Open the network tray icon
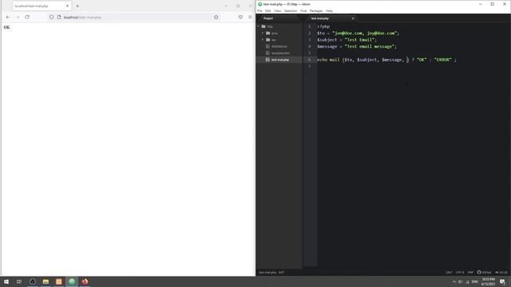Viewport: 511px width, 287px height. (x=467, y=281)
